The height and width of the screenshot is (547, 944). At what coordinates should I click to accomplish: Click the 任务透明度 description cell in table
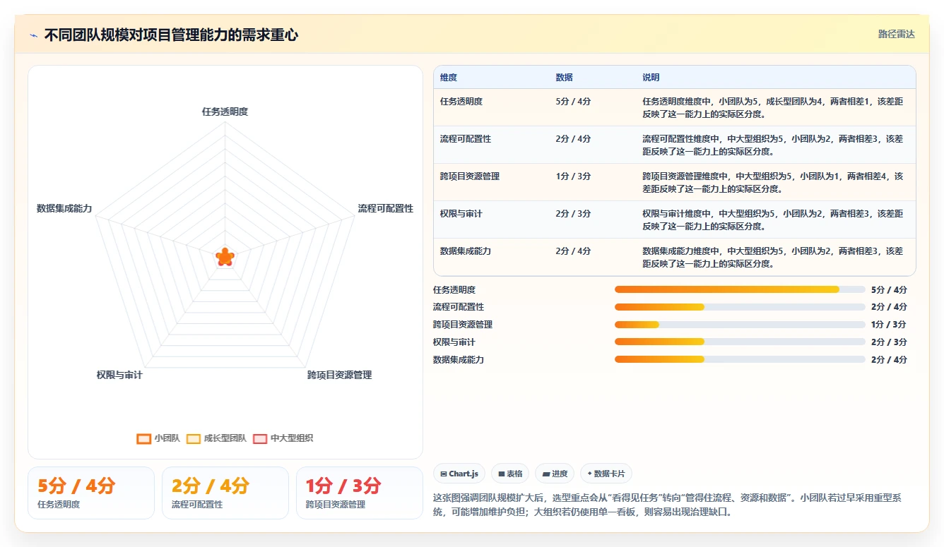coord(773,107)
